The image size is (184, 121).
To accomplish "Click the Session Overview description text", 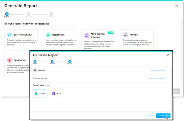I will pos(21,42).
